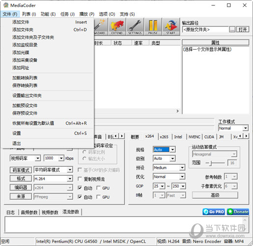Viewport: 253px width, 246px height.
Task: Open the SETTINGS wrench icon
Action: pos(135,27)
